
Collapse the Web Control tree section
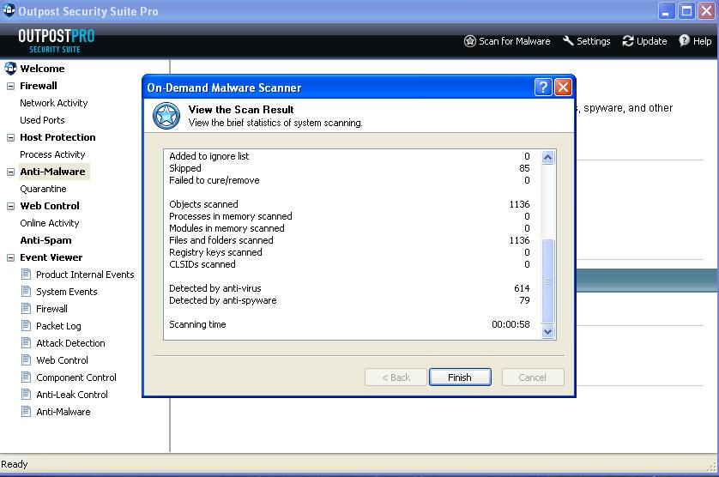(10, 207)
